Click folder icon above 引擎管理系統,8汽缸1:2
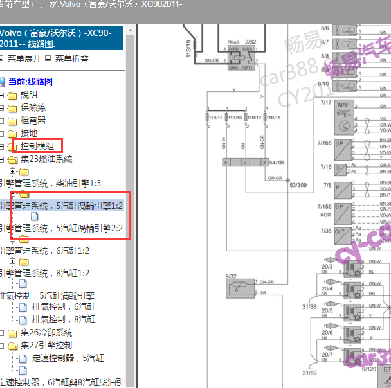Viewport: 391px width, 388px height. pos(24,261)
